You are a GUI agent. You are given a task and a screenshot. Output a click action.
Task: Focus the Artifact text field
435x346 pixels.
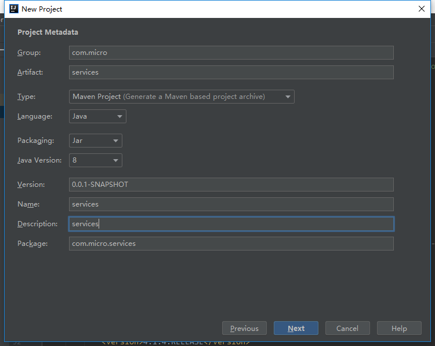[x=231, y=72]
